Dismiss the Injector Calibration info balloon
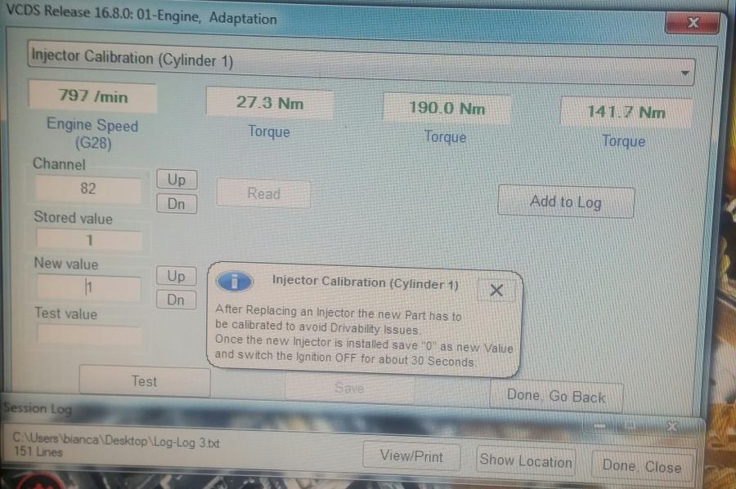The height and width of the screenshot is (489, 736). (x=496, y=290)
